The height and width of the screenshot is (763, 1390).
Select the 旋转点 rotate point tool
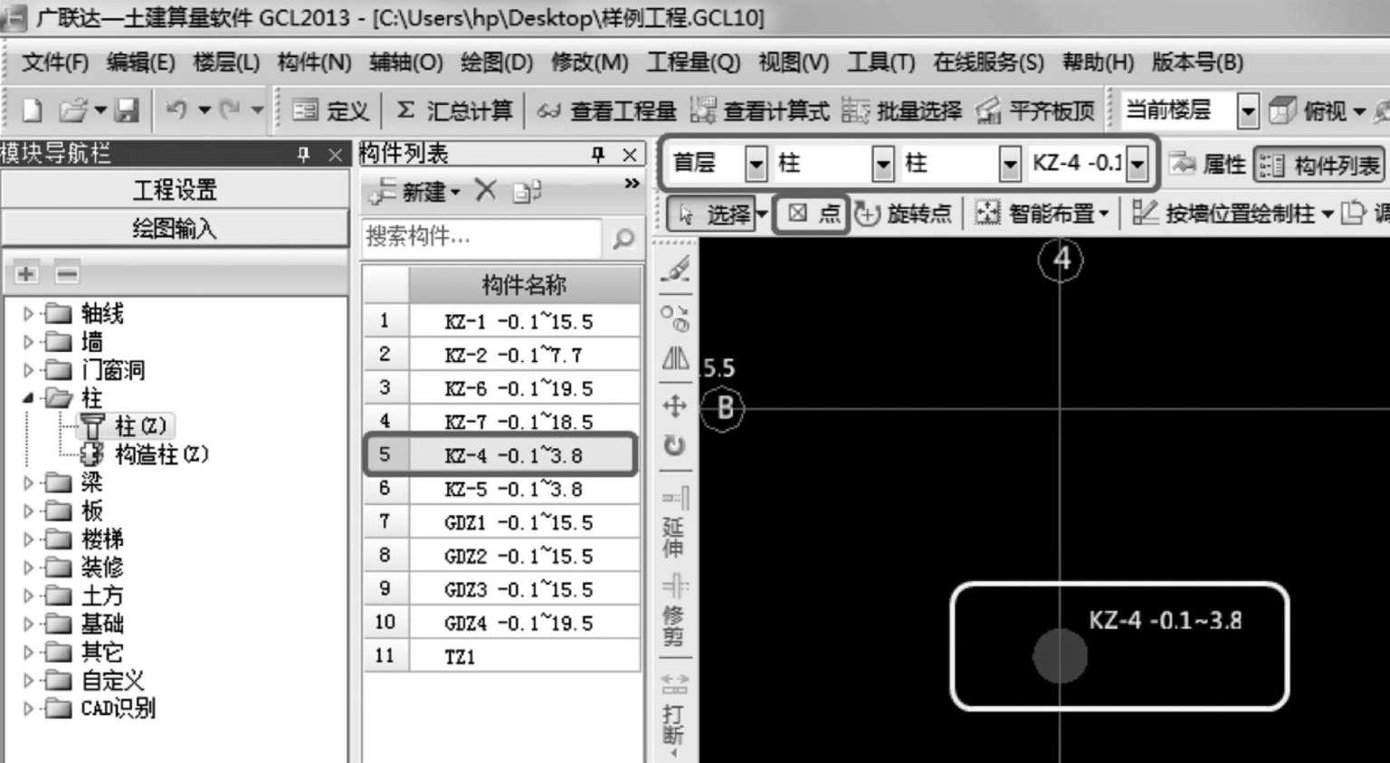[903, 214]
